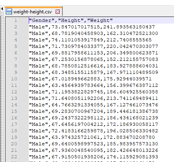Click the row with height 69.6400598997523
Image resolution: width=174 pixels, height=162 pixels.
pos(93,144)
